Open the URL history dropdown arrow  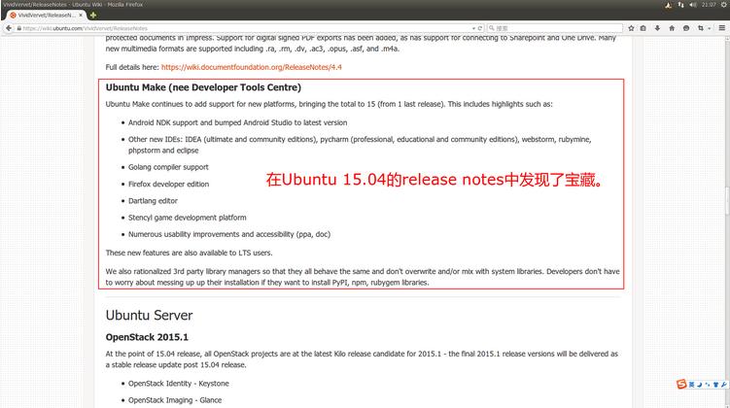click(473, 28)
